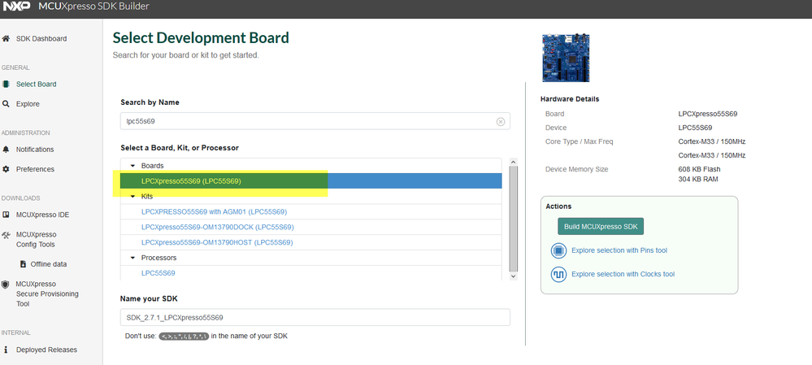Click the MCUXpresso SDK Builder title
Screen dimensions: 812x365
point(93,7)
